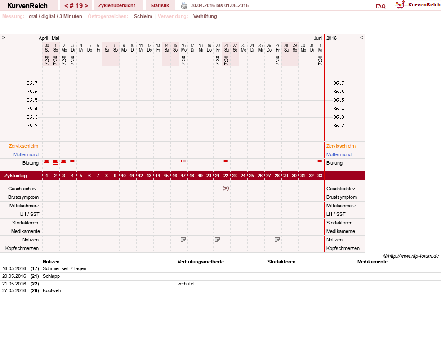Click the KurvenReich crown logo icon
Image resolution: width=441 pixels, height=351 pixels.
coord(400,4)
